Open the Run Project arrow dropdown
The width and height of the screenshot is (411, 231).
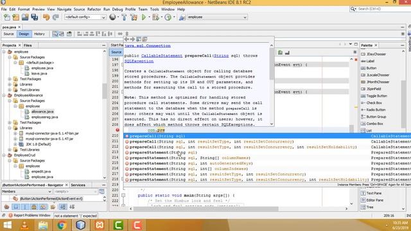click(x=149, y=17)
